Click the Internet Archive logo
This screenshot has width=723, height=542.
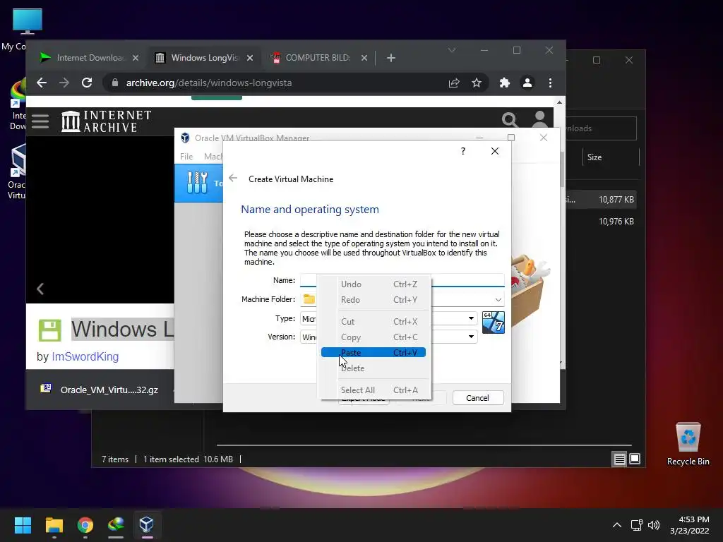coord(106,121)
